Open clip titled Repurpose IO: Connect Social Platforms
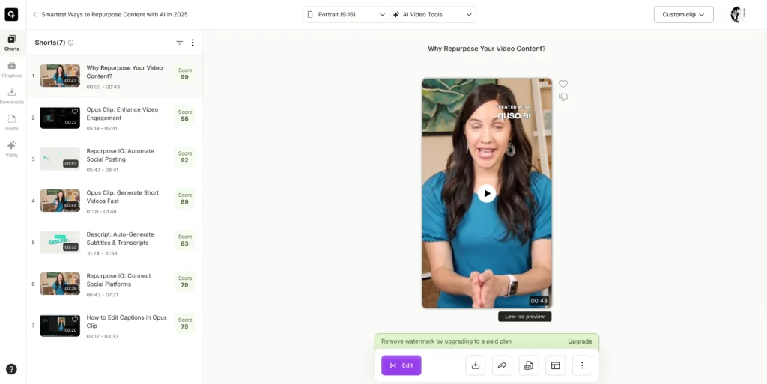 tap(119, 280)
